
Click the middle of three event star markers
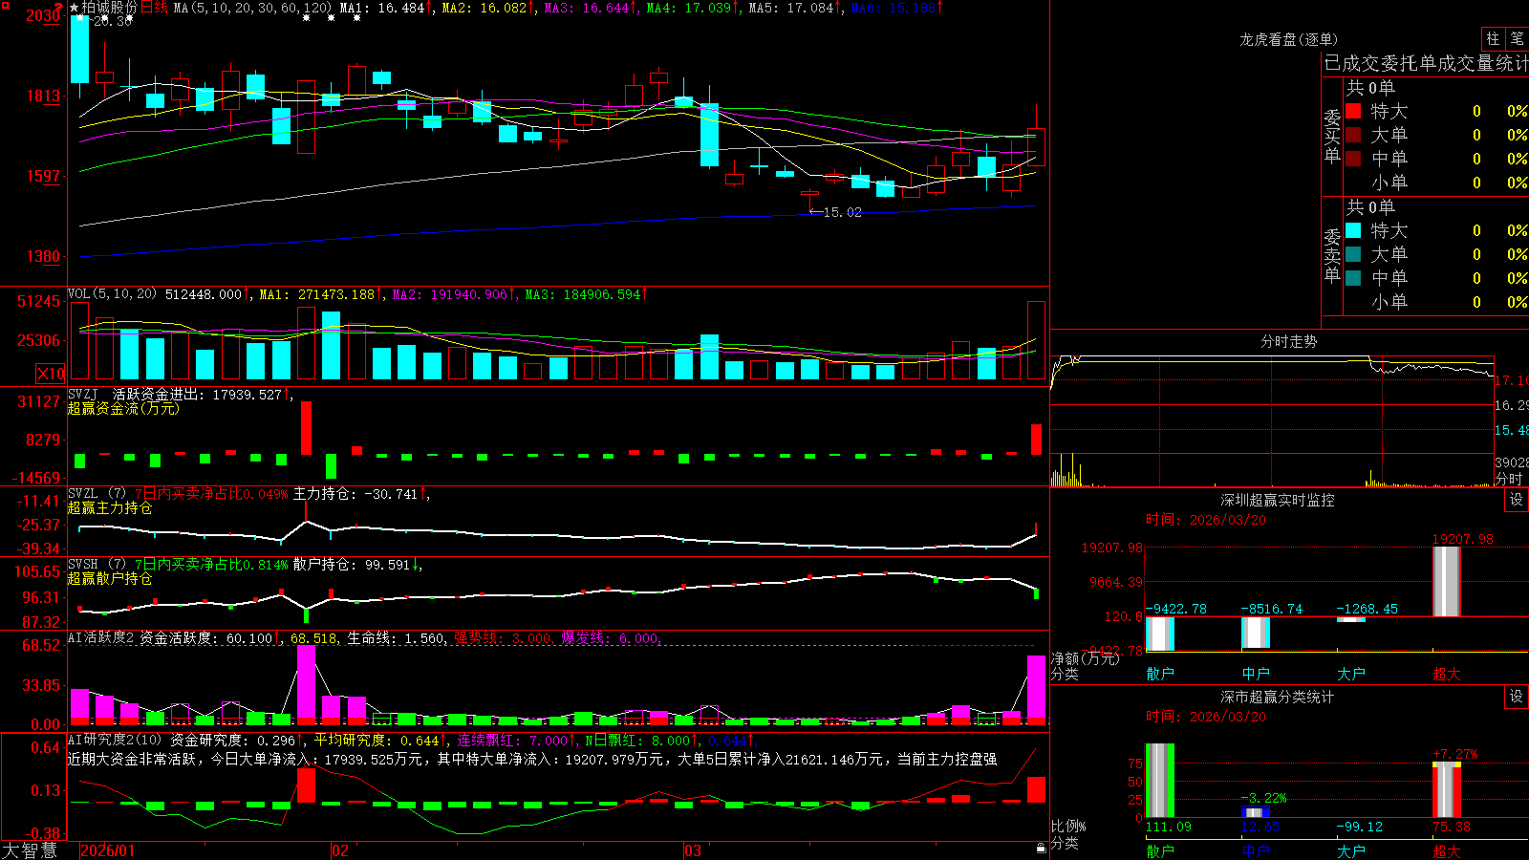[331, 18]
